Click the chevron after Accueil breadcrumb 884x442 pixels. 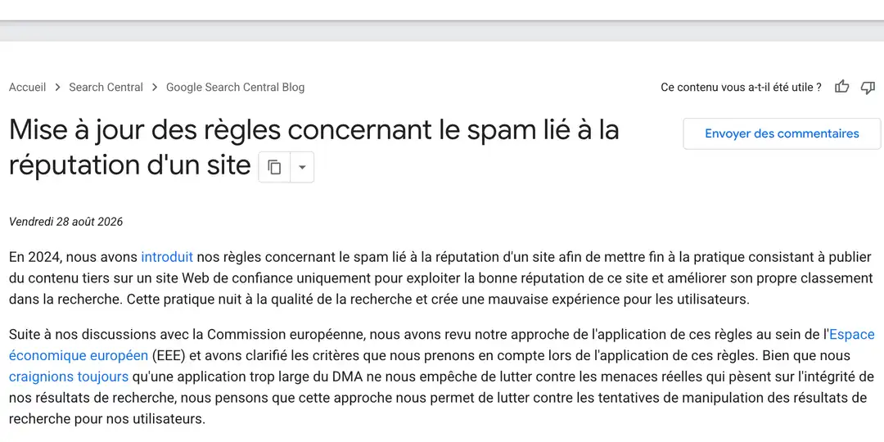(57, 88)
